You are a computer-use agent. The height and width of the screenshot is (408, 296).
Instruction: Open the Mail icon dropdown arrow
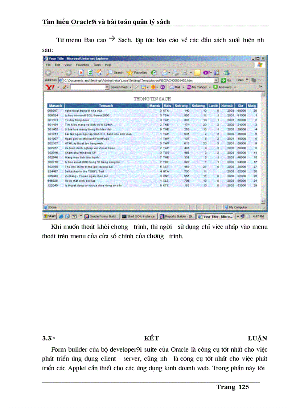[x=169, y=73]
